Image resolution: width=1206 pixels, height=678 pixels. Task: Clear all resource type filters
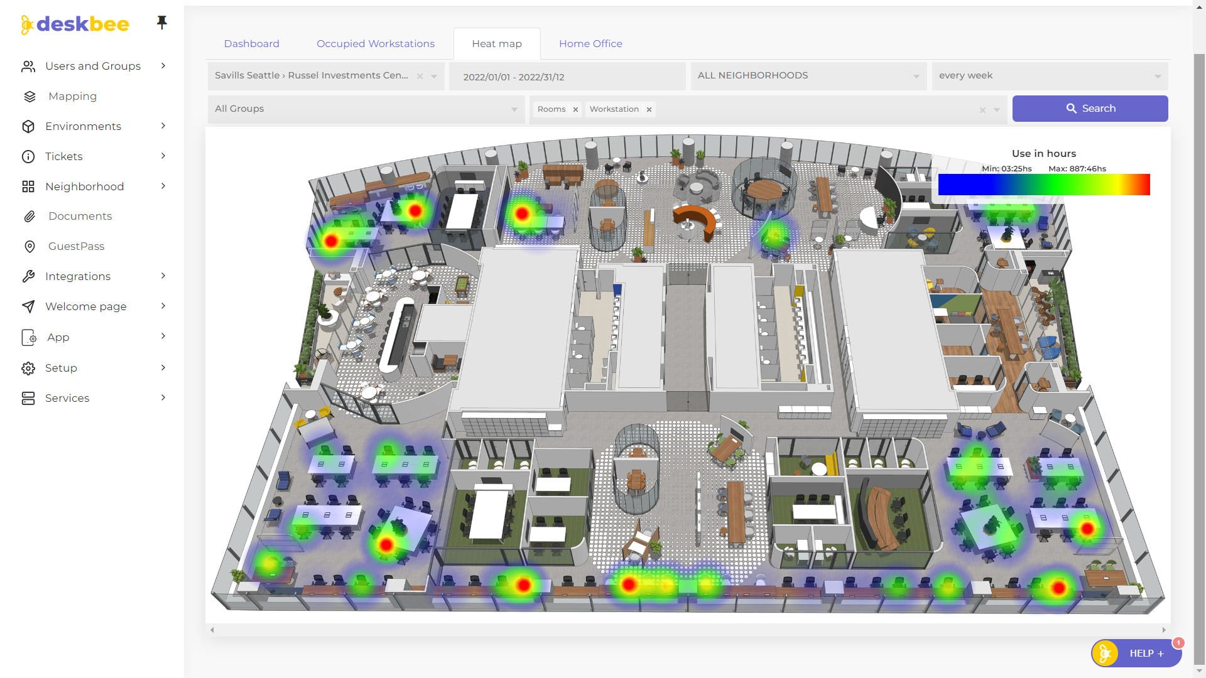[982, 110]
